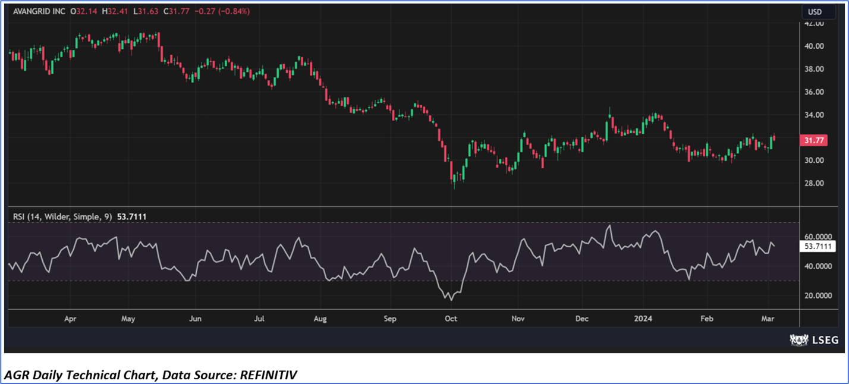Click the 60.0000 RSI scale label
Screen dimensions: 849x384
pyautogui.click(x=817, y=237)
